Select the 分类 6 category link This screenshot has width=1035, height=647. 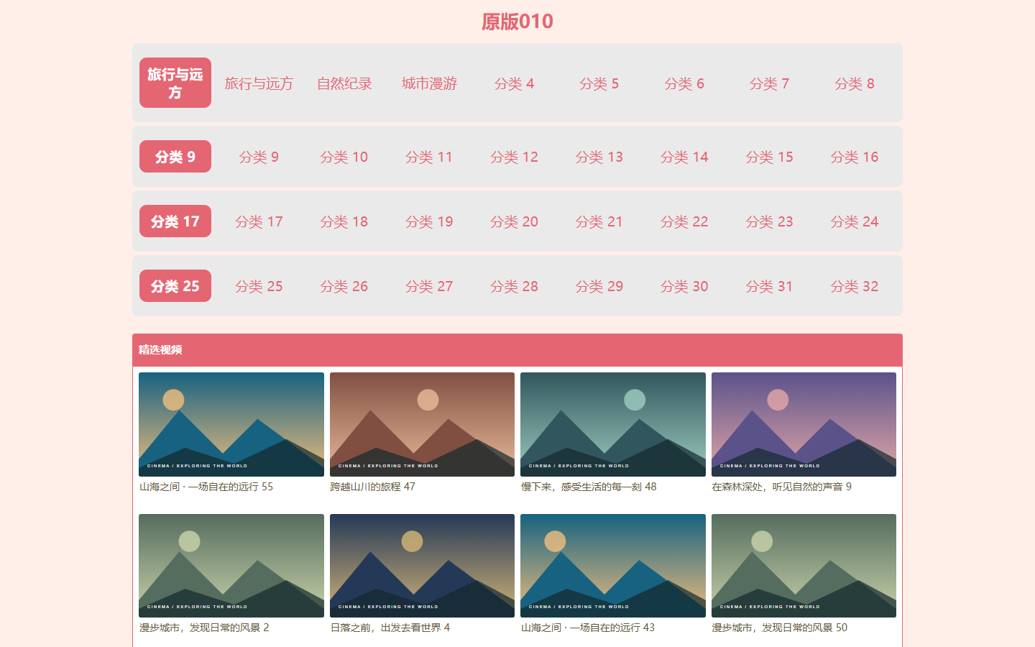click(684, 83)
